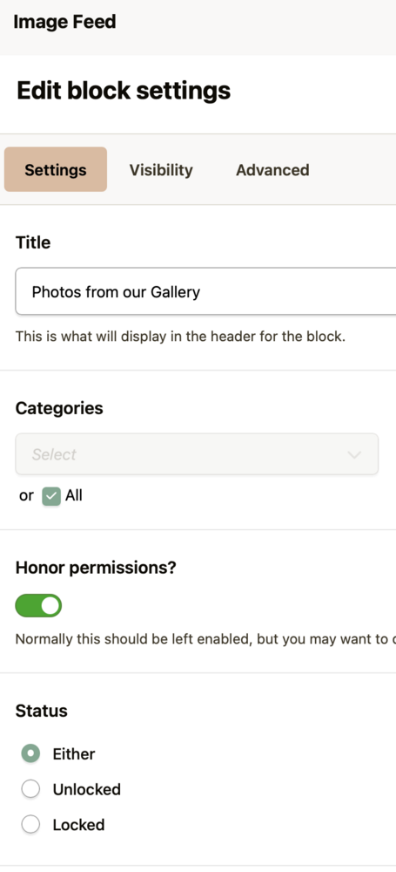Click the Unlocked option label text
396x872 pixels.
[x=87, y=789]
